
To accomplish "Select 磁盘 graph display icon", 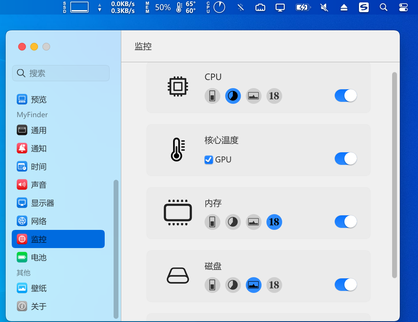I will coord(253,285).
